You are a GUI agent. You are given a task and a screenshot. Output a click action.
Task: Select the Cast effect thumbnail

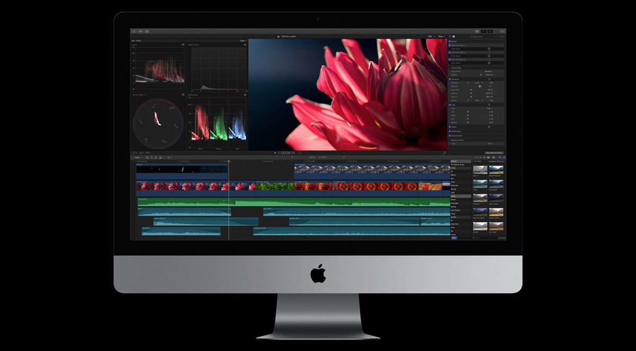point(480,183)
